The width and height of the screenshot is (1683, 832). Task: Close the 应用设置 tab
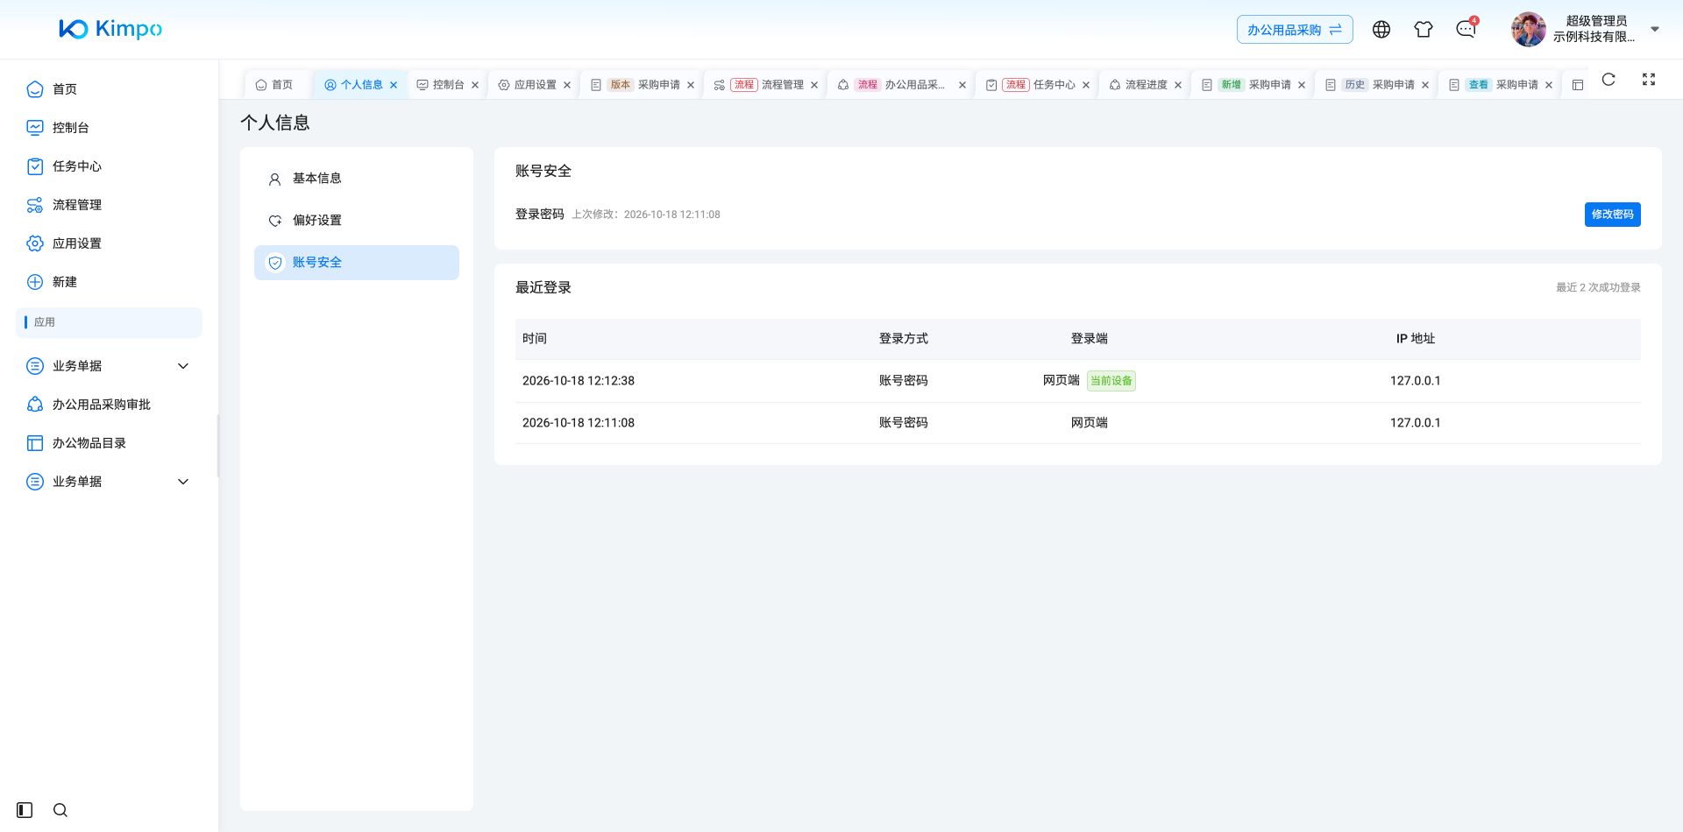tap(567, 85)
